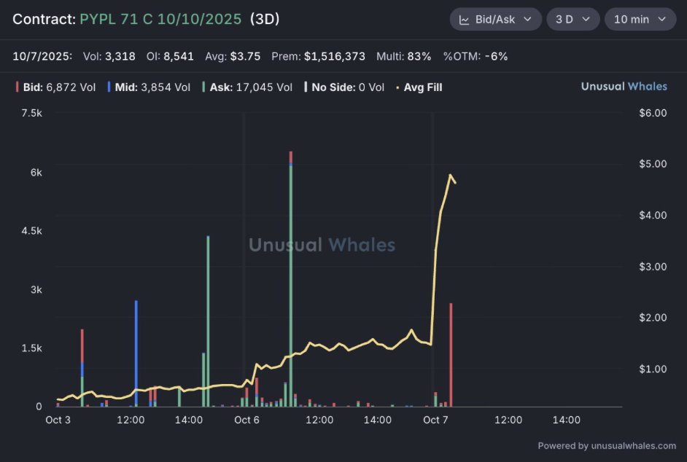The image size is (687, 462).
Task: Toggle the Avg Fill line legend
Action: (422, 87)
